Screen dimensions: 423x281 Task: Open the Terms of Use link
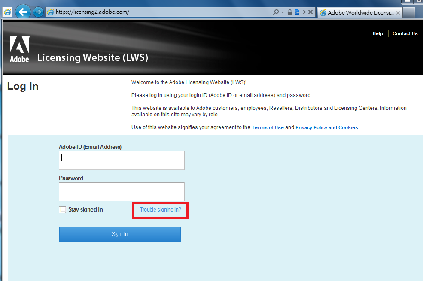pyautogui.click(x=268, y=127)
